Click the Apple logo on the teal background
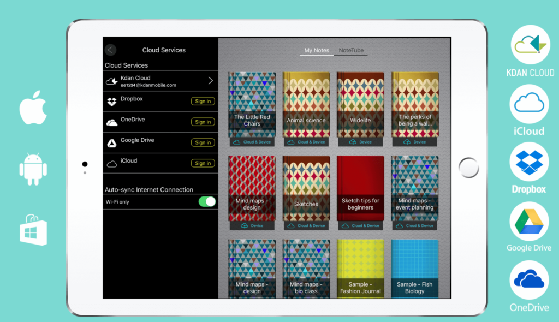Image resolution: width=559 pixels, height=322 pixels. point(33,108)
